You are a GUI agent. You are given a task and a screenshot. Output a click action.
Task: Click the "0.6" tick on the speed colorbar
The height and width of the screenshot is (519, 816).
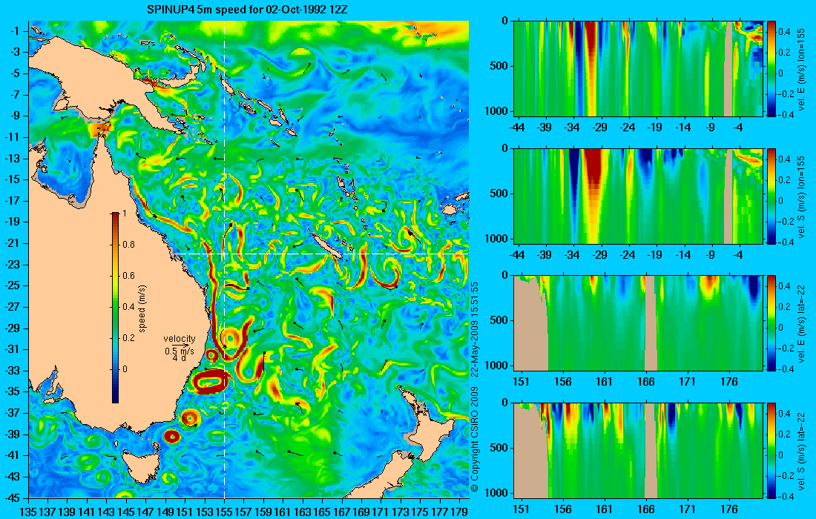[128, 276]
